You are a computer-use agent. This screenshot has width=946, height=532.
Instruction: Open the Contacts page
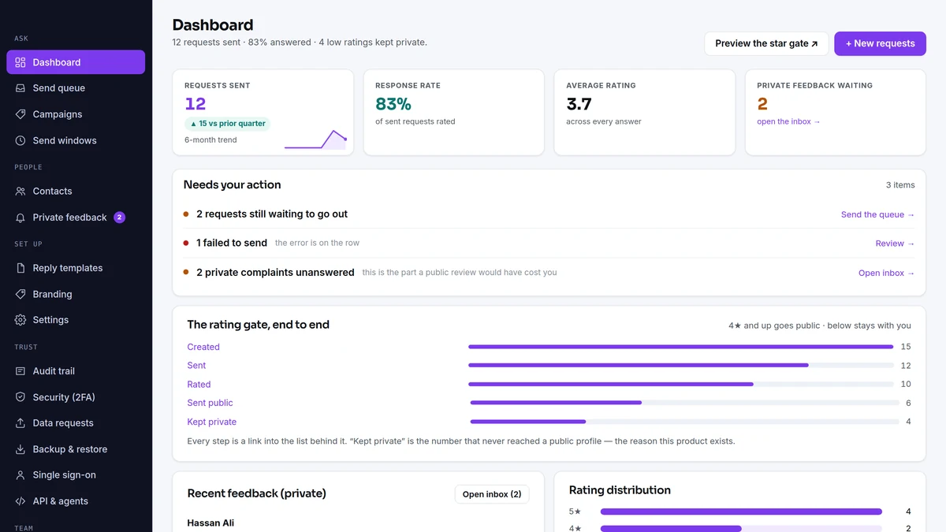[x=76, y=192]
